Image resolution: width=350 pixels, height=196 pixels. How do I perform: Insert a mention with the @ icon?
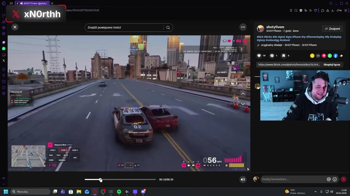point(329,179)
